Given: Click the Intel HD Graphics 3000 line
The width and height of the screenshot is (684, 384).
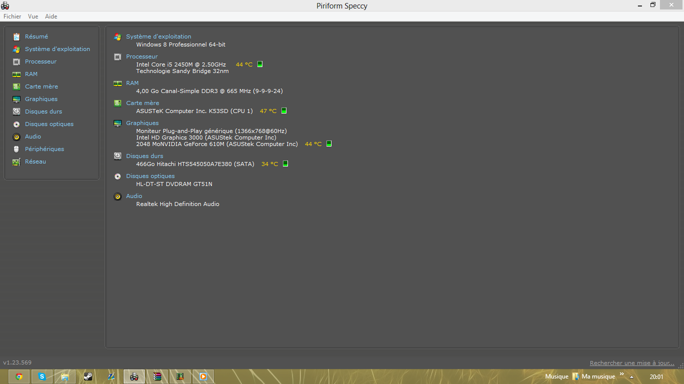Looking at the screenshot, I should (x=206, y=137).
